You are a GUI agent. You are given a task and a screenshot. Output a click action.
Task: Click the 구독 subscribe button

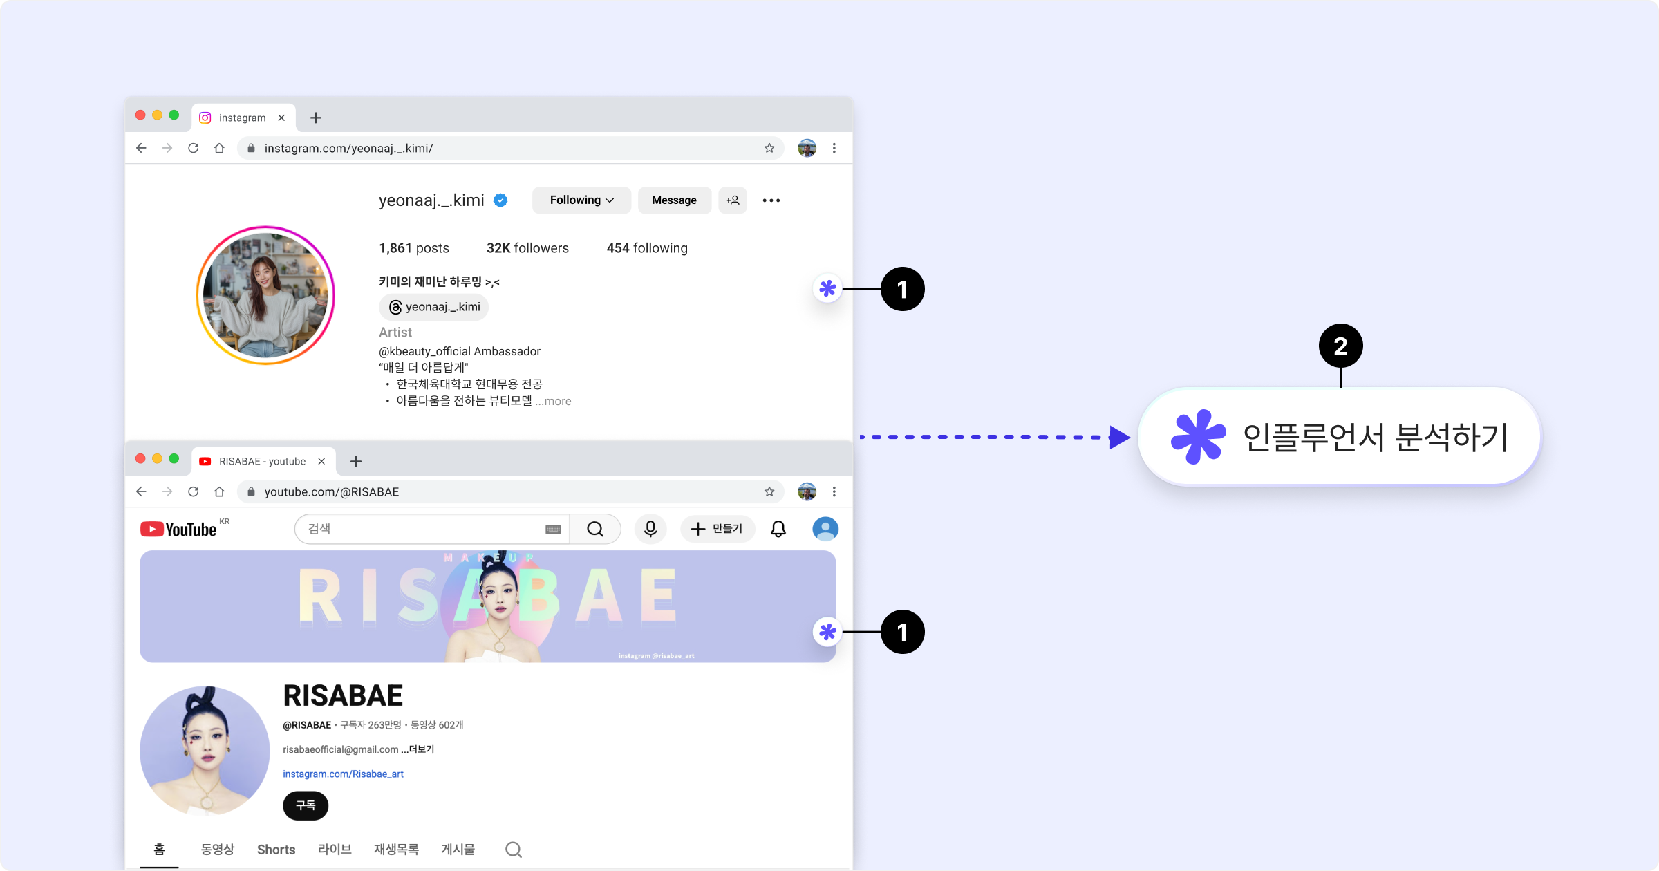coord(306,805)
